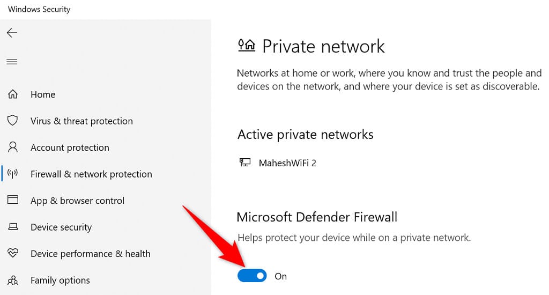Expand the hamburger navigation menu
Image resolution: width=549 pixels, height=295 pixels.
[x=12, y=62]
